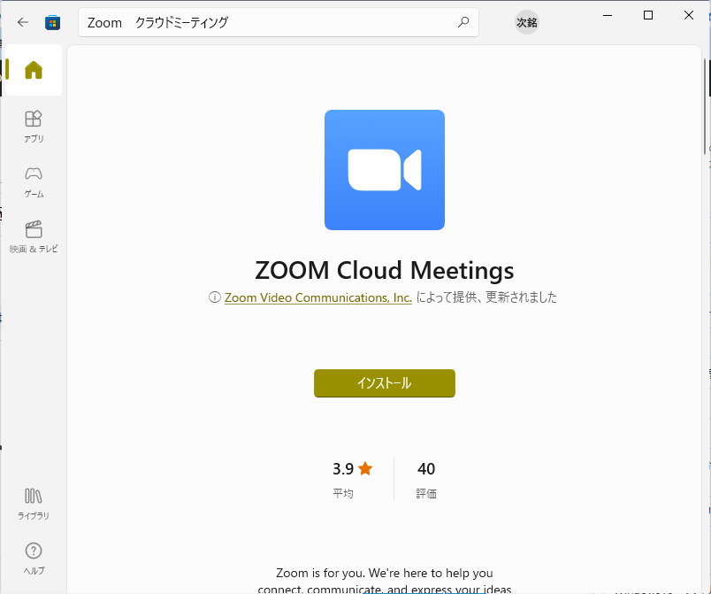The height and width of the screenshot is (594, 711).
Task: Open ヘルプ in the sidebar
Action: click(x=34, y=559)
